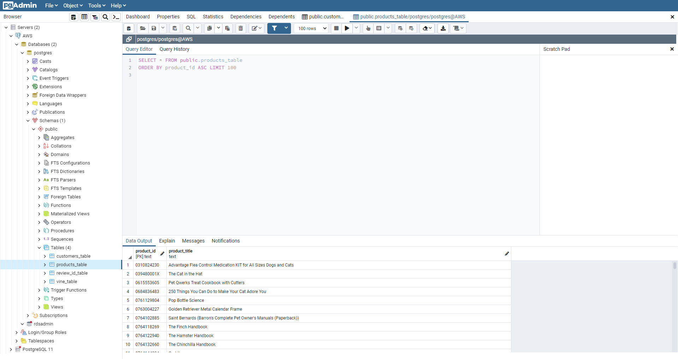Switch to the Query History tab

[x=174, y=49]
